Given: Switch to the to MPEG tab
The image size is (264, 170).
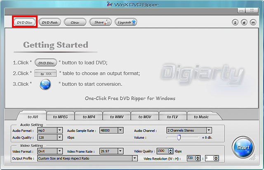Looking at the screenshot, I should [x=61, y=117].
